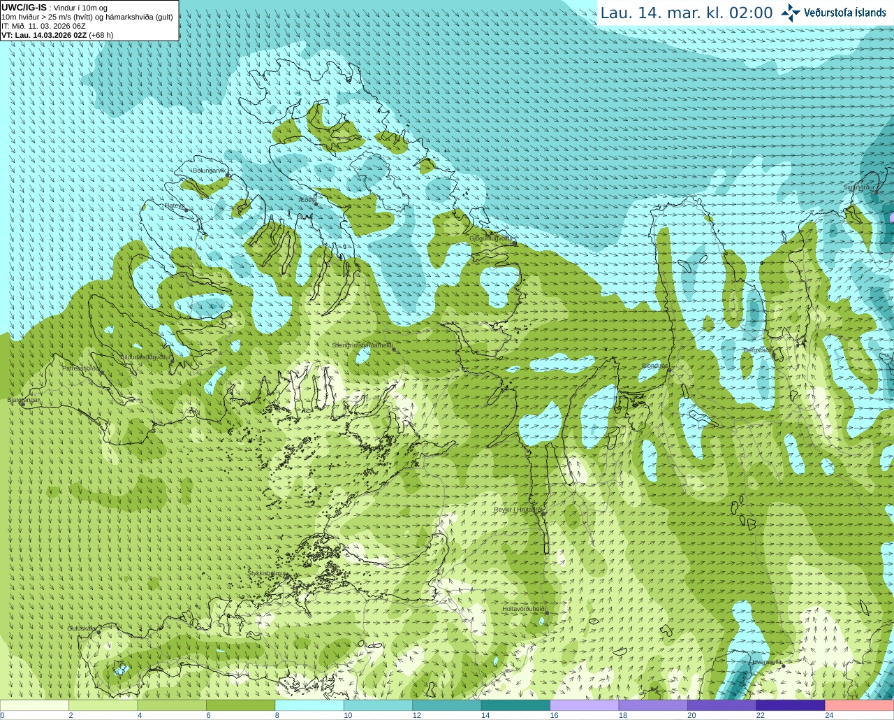Select the 'IT: Mið. 11. 03. 2026 06Z' line
The height and width of the screenshot is (720, 894).
click(43, 26)
